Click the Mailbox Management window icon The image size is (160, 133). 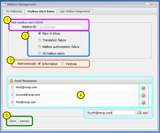pyautogui.click(x=4, y=5)
